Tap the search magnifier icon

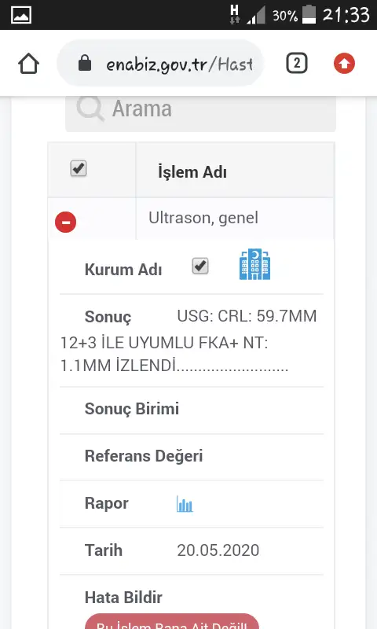coord(90,108)
